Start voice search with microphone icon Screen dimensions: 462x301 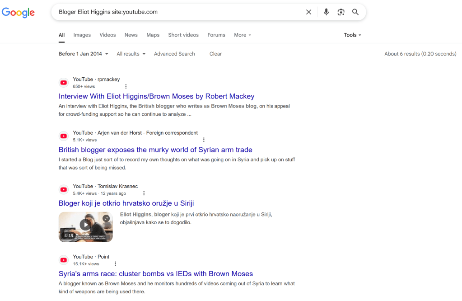tap(326, 12)
